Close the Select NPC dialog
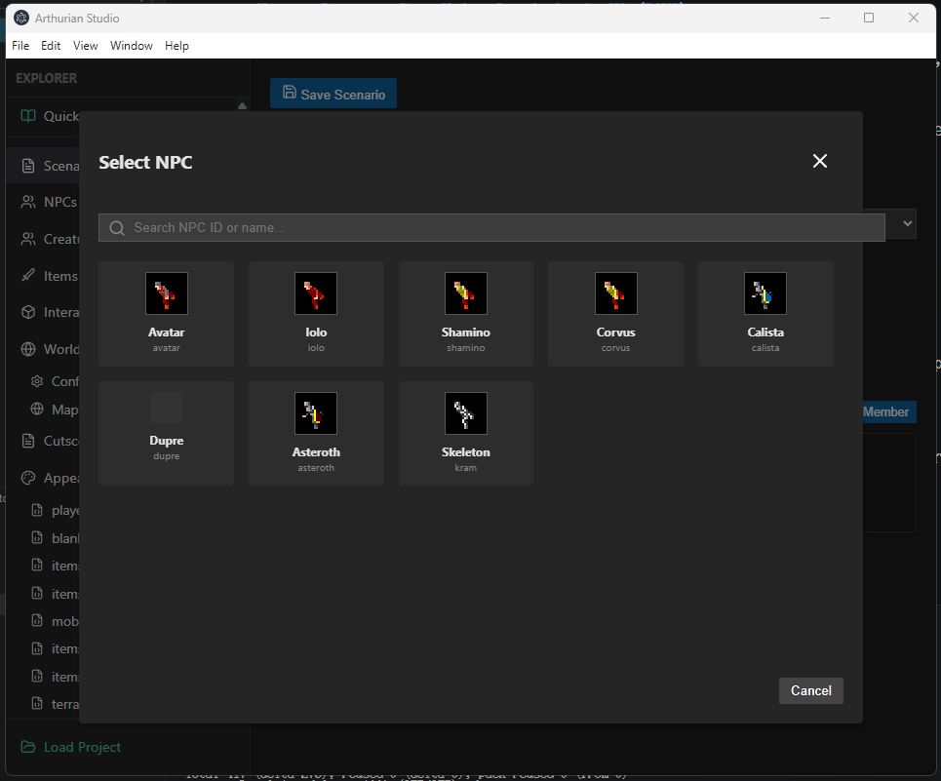The image size is (941, 781). (820, 161)
